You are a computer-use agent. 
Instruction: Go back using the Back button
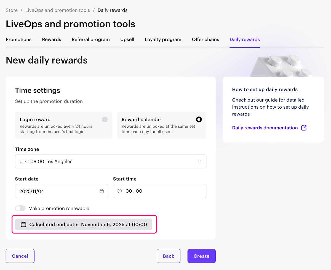tap(169, 256)
